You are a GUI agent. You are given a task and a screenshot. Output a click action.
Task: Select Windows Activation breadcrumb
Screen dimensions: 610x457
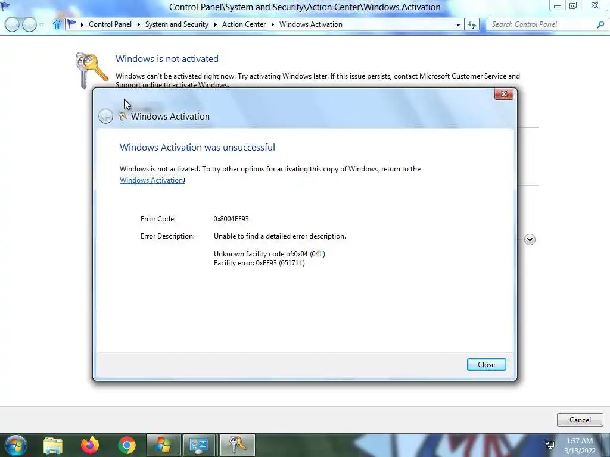coord(311,24)
